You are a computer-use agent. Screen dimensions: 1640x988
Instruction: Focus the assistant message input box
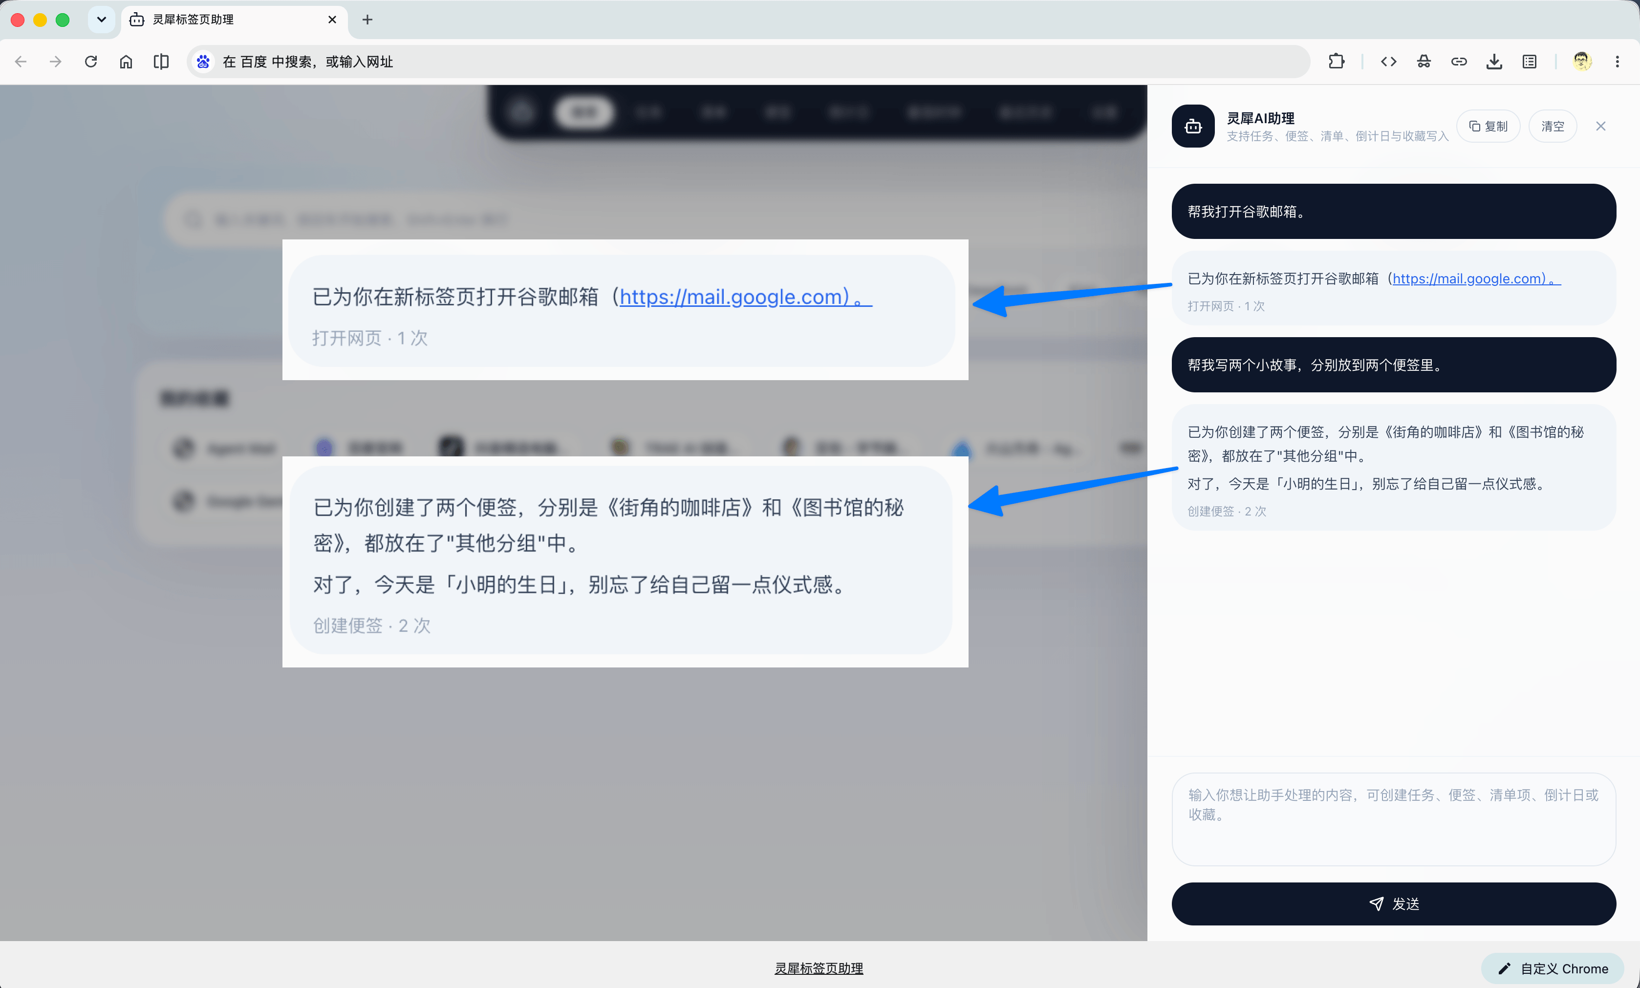click(x=1394, y=819)
